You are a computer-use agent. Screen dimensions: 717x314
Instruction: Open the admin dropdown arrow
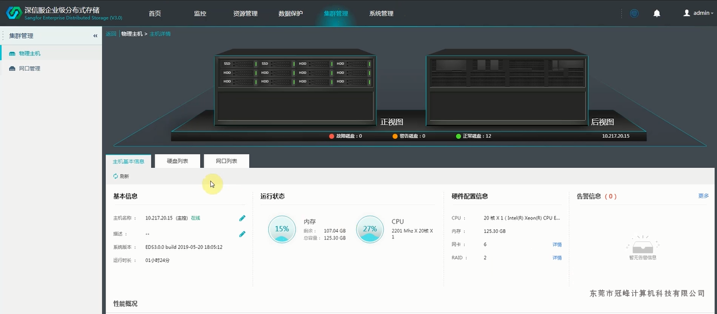712,14
